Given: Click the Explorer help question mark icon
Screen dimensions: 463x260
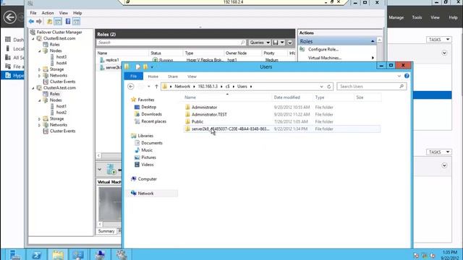Looking at the screenshot, I should tap(407, 76).
